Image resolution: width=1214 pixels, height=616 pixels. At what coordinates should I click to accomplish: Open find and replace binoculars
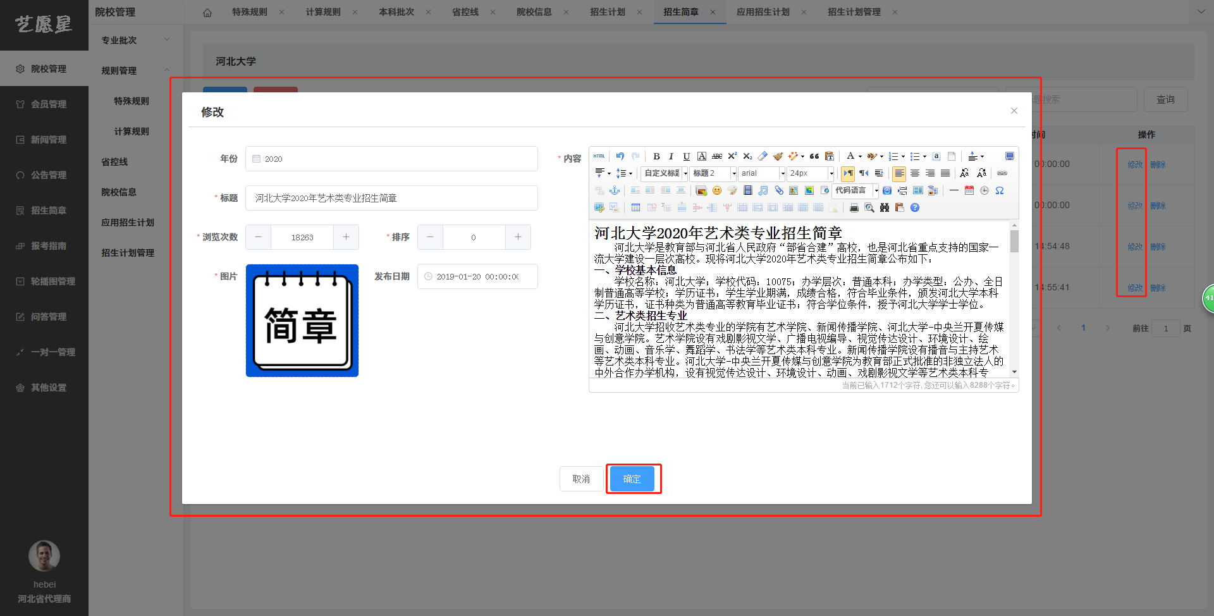(885, 207)
